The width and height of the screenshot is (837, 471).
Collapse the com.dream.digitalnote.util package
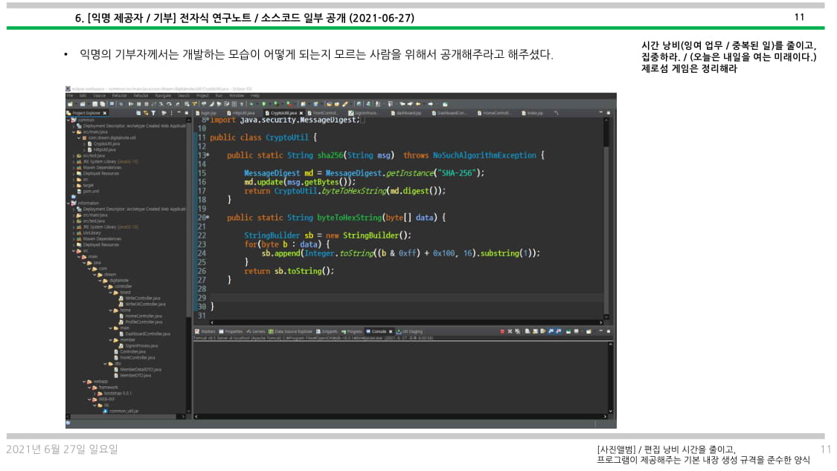click(79, 137)
